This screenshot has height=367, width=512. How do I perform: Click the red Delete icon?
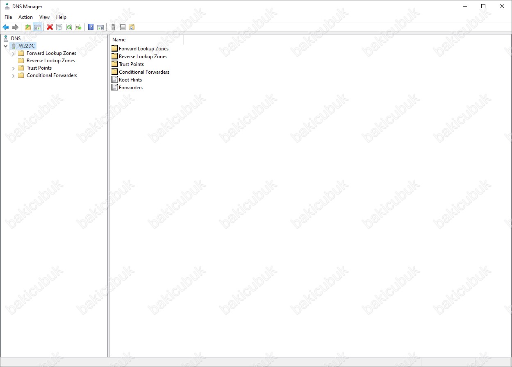pyautogui.click(x=50, y=27)
